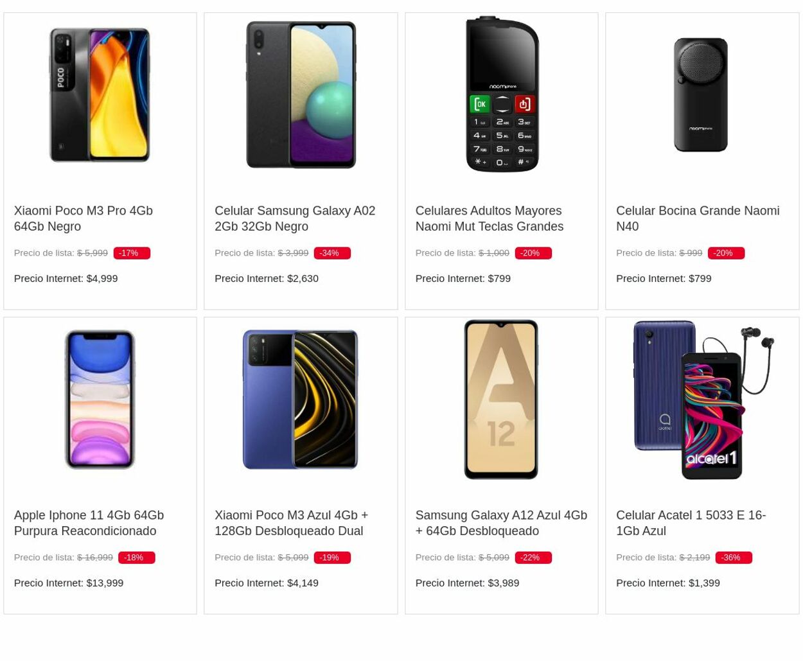Click the Naomi Mut big-button phone image

tap(501, 94)
